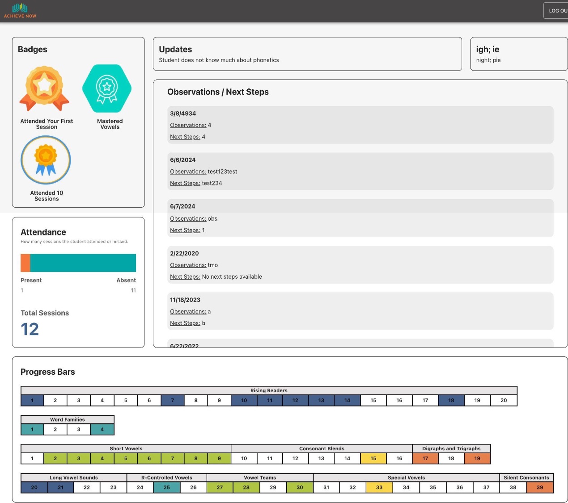Click the teal segment of the attendance bar
568x503 pixels.
83,263
